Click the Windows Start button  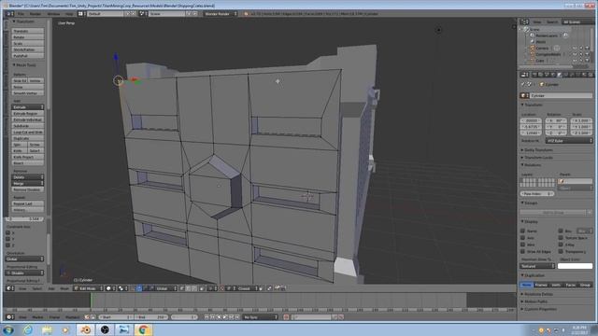tap(8, 329)
